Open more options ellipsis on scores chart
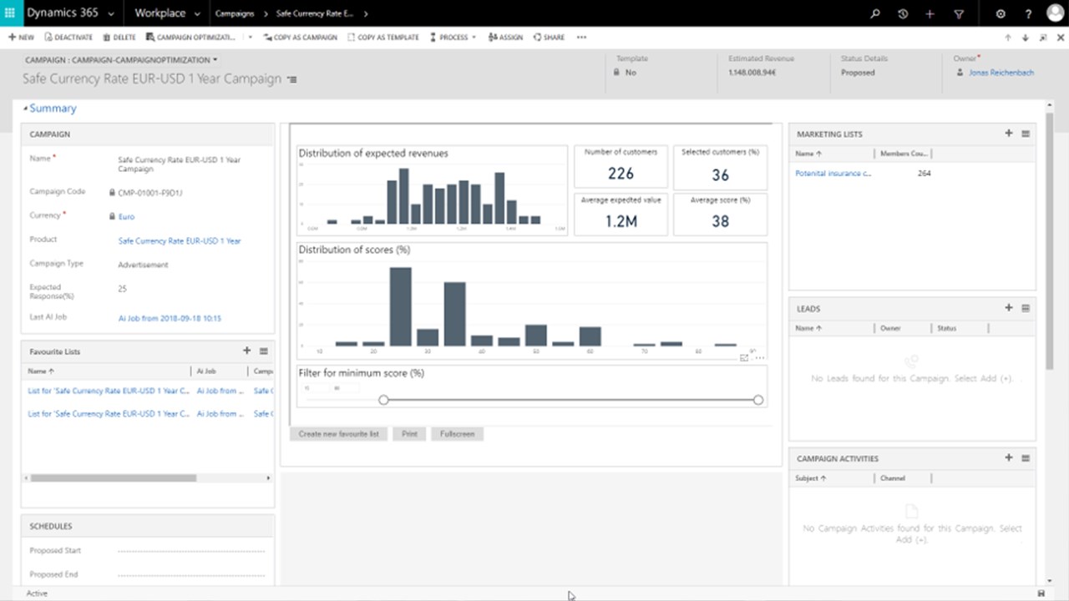 (x=759, y=358)
